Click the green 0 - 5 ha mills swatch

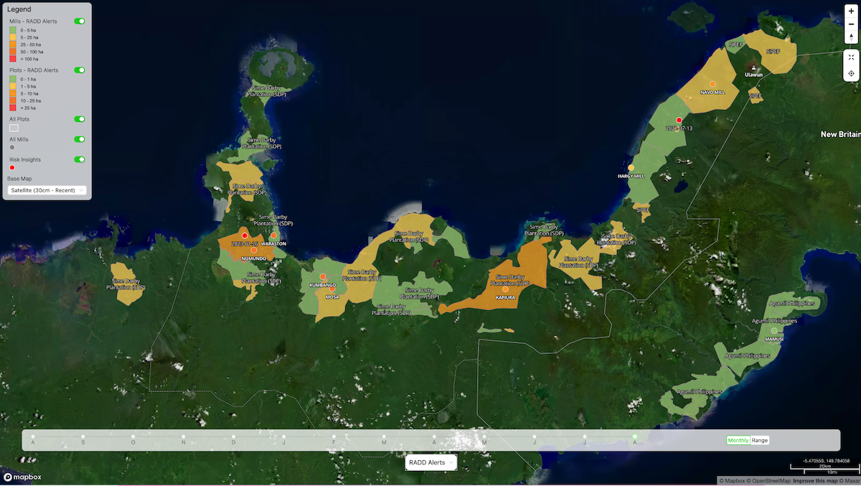click(13, 30)
